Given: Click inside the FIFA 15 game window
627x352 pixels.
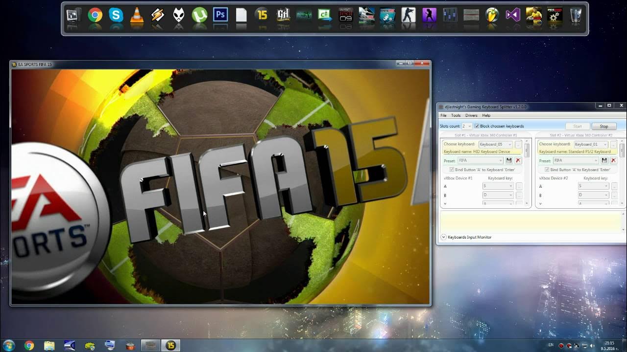Looking at the screenshot, I should [x=220, y=186].
